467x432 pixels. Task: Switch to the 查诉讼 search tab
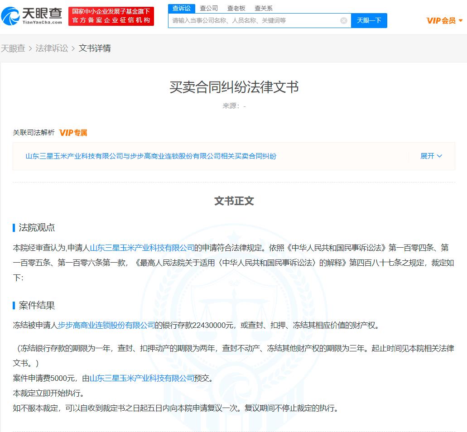(181, 8)
